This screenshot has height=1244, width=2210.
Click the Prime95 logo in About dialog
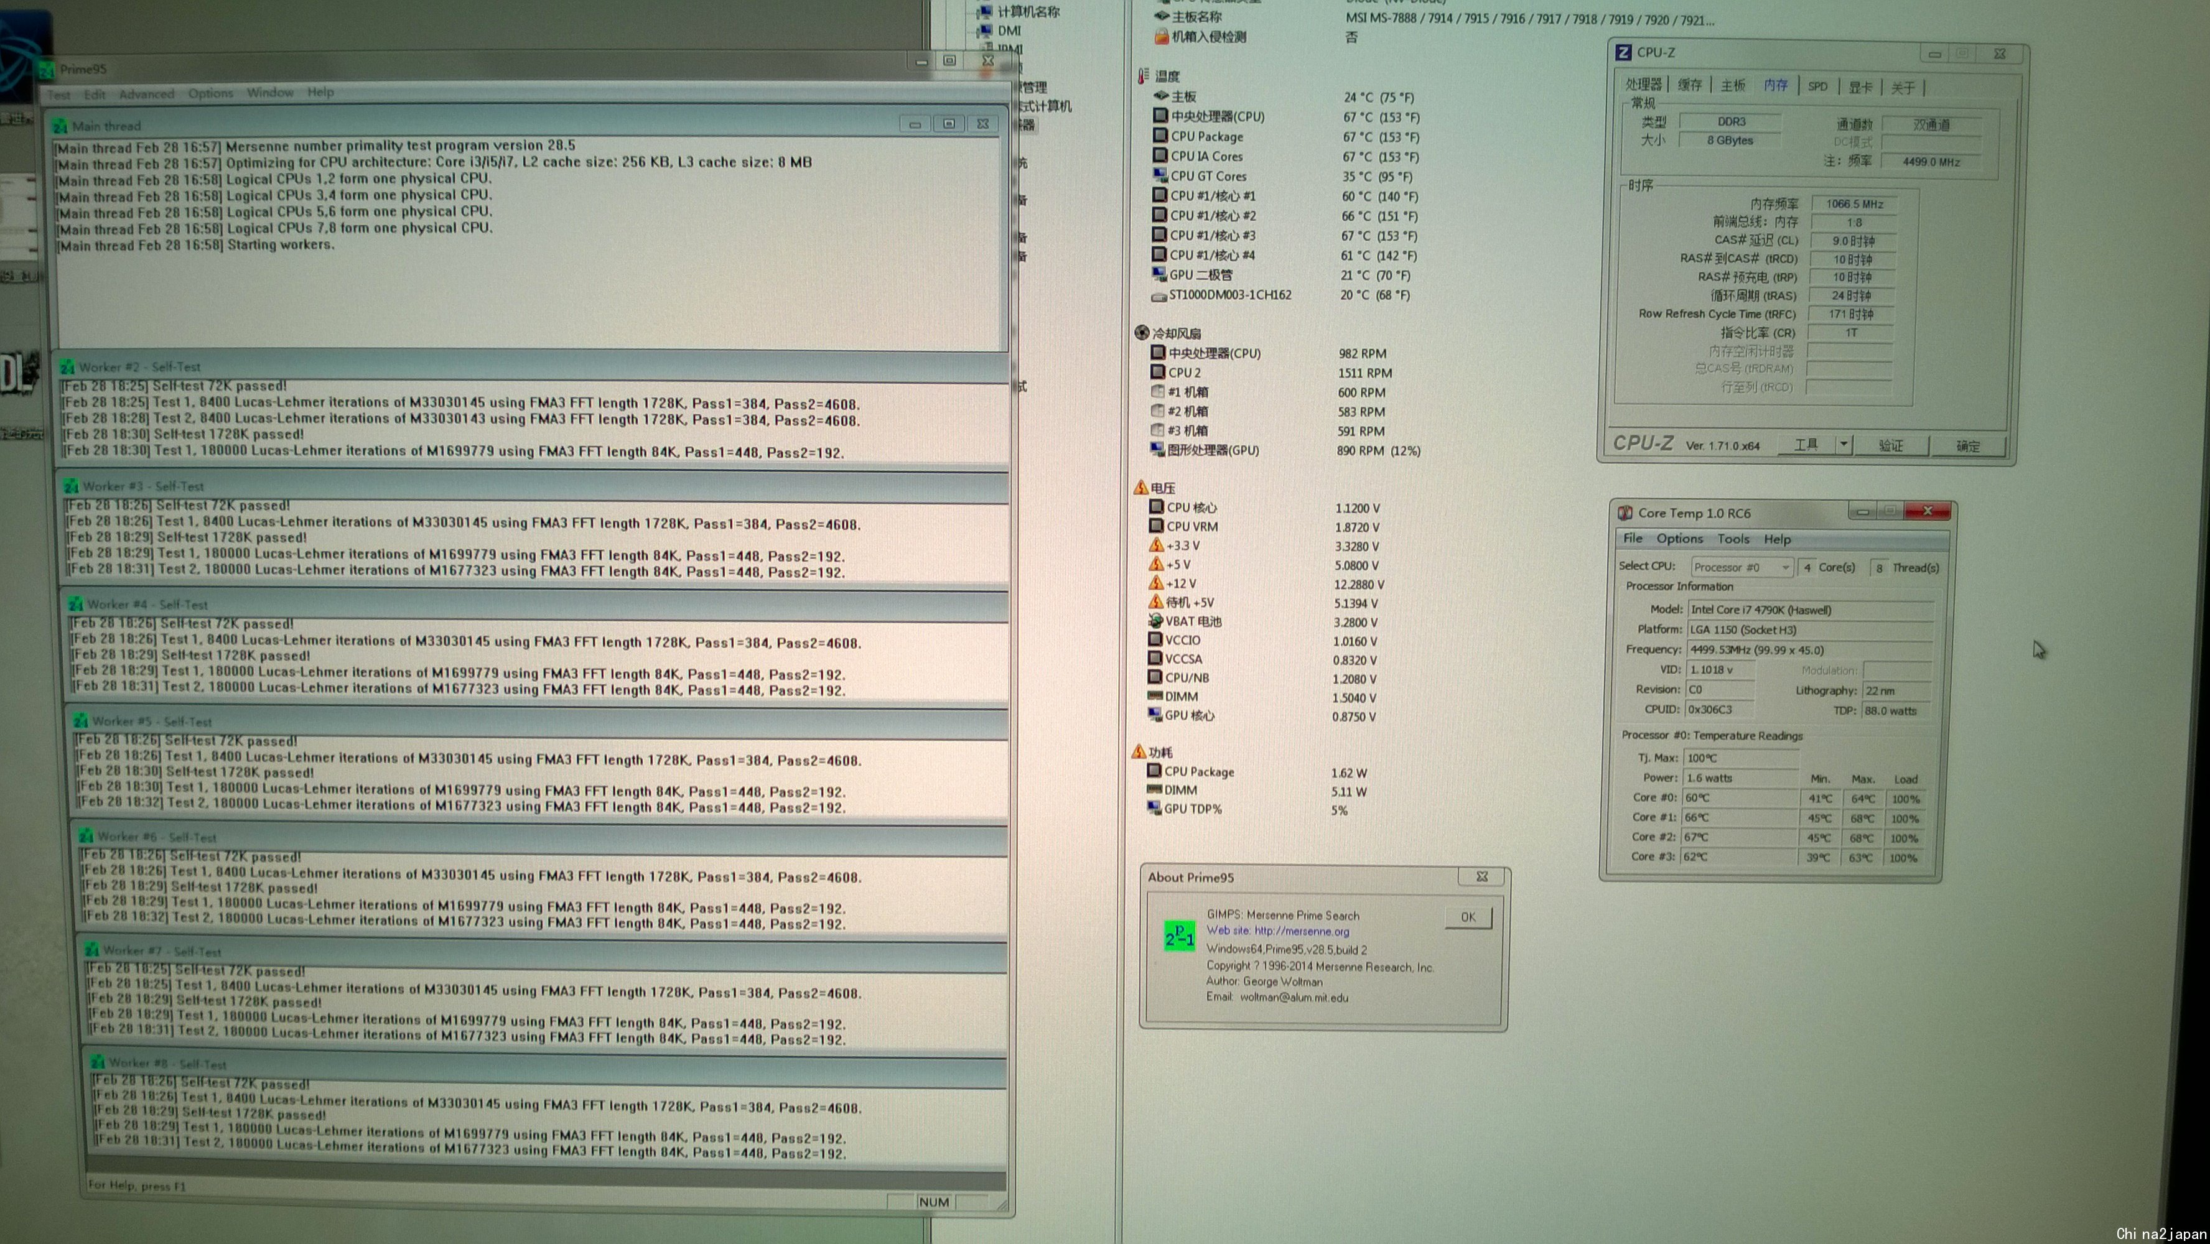coord(1179,936)
